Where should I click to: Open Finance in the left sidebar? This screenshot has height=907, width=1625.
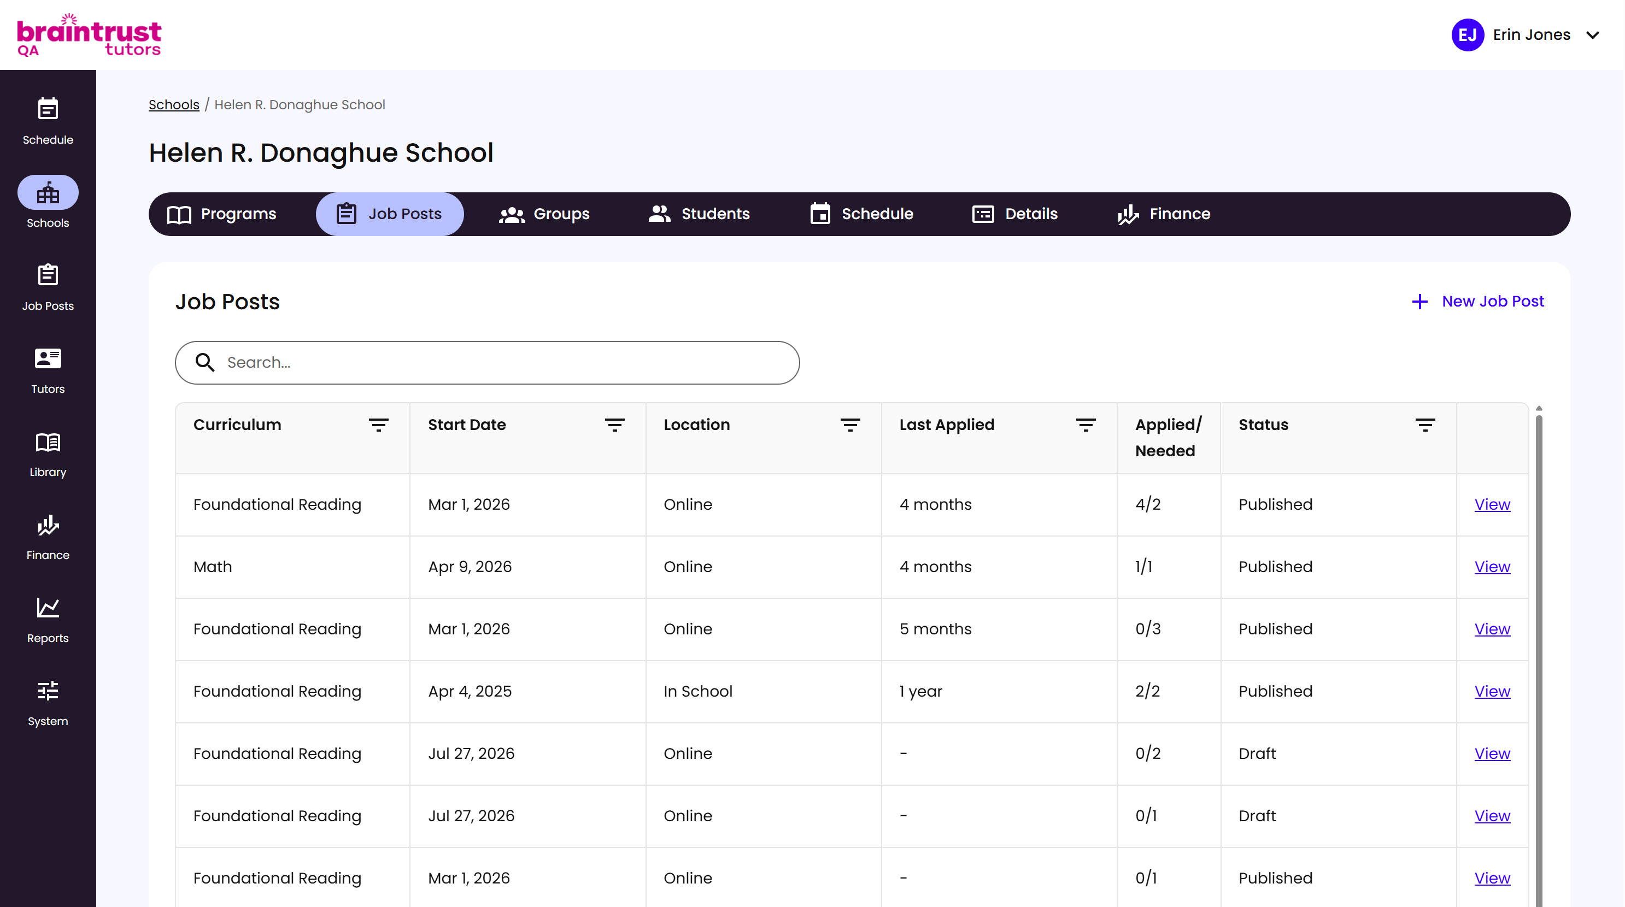[48, 537]
